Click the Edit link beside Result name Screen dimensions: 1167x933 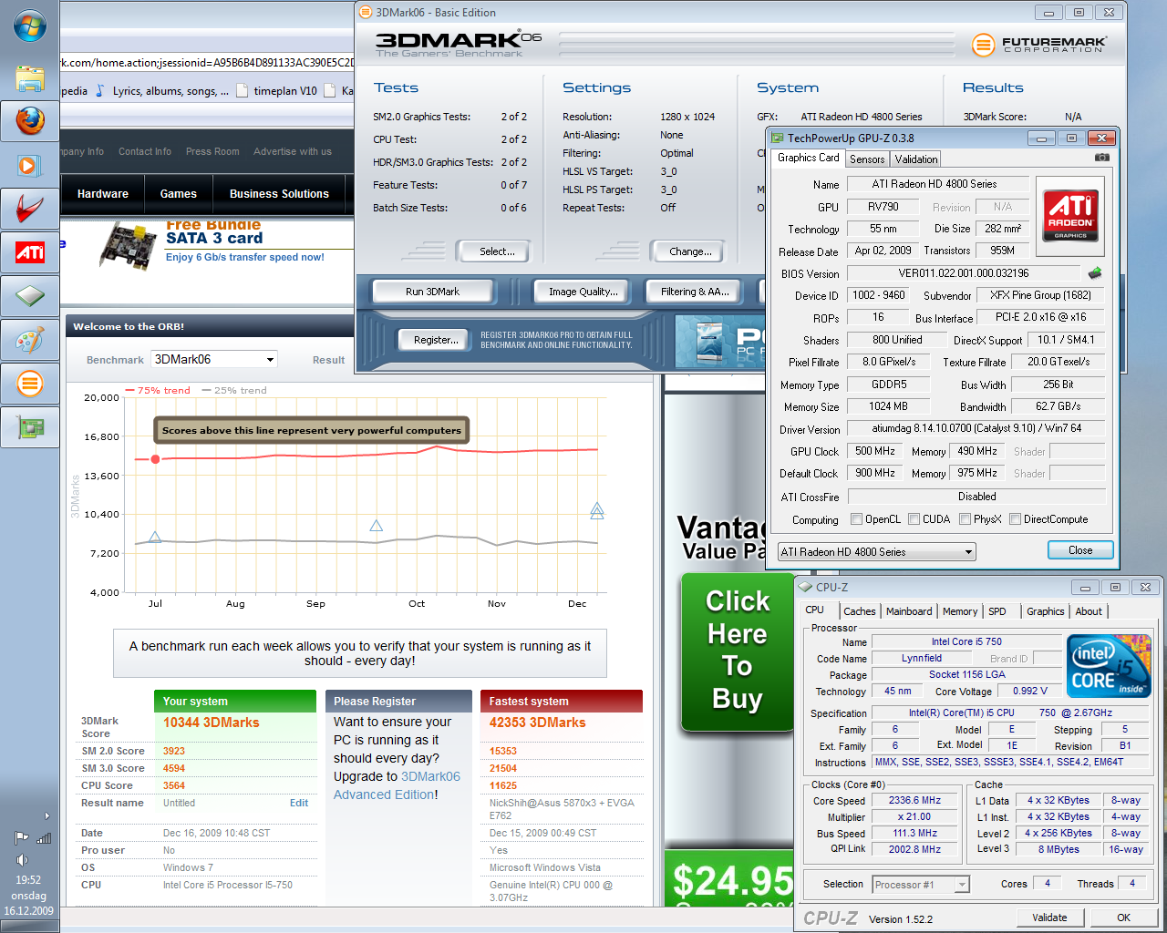(299, 803)
